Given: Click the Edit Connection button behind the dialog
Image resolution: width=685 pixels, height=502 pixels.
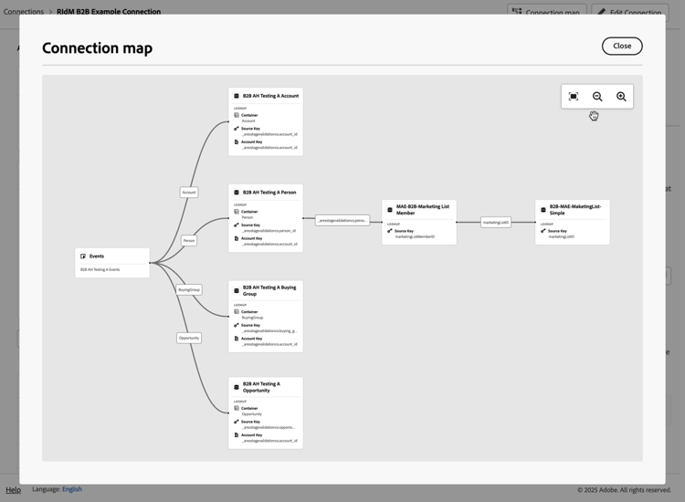Looking at the screenshot, I should point(630,12).
